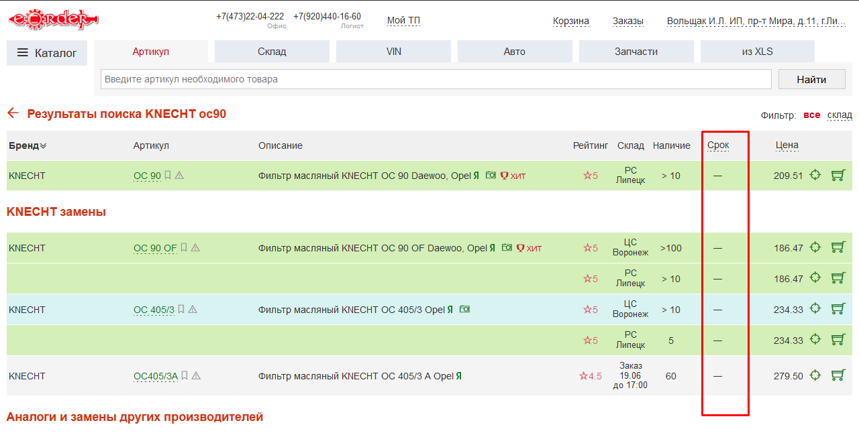Click availability value >100
This screenshot has width=859, height=433.
tap(671, 248)
